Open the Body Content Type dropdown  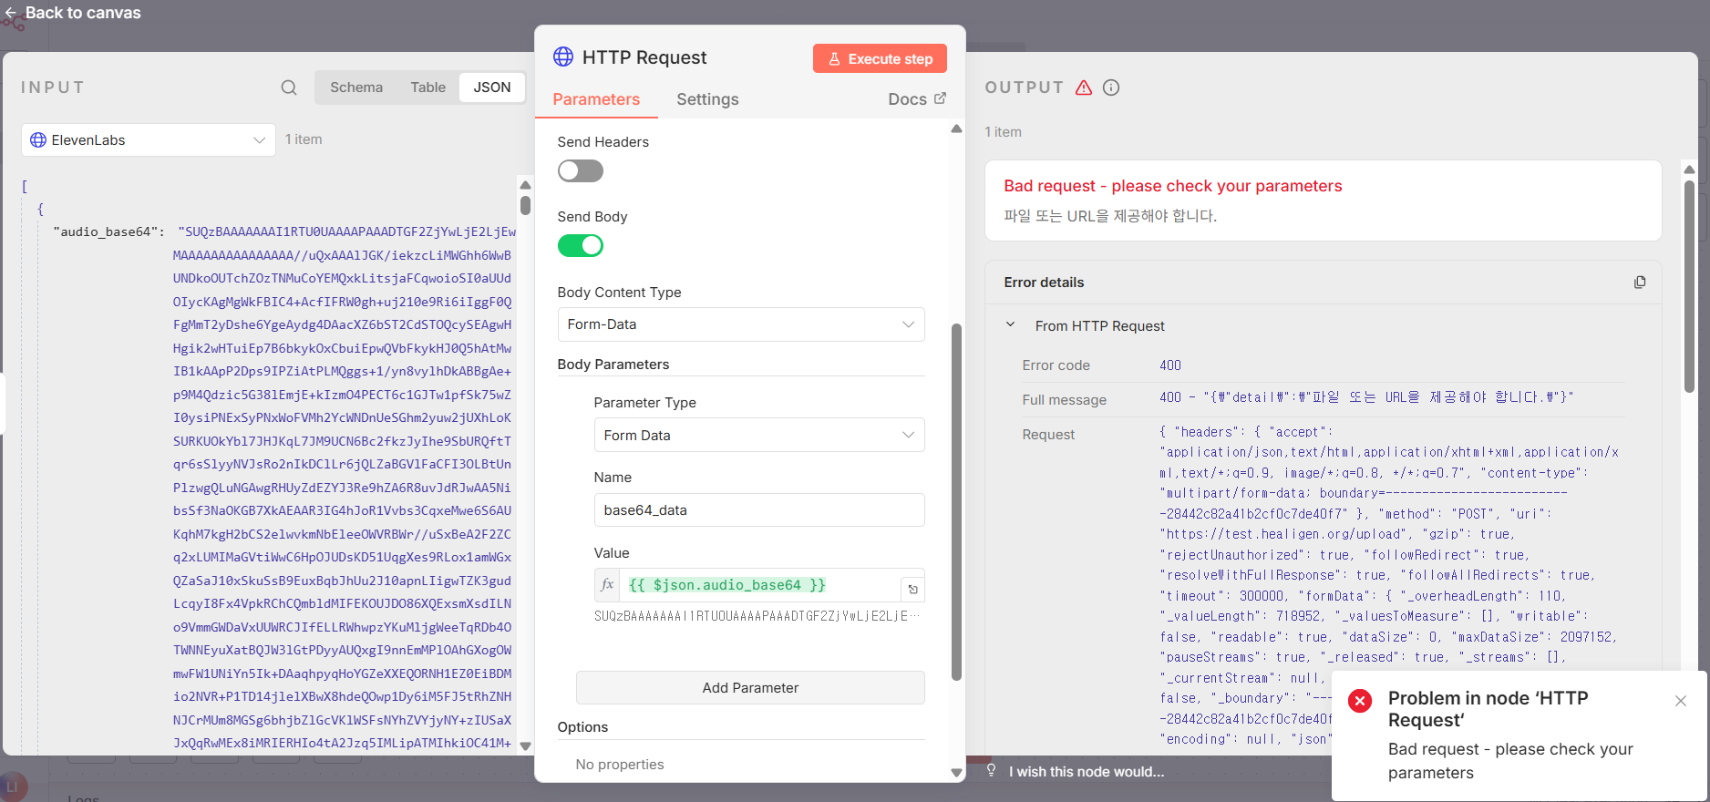[x=740, y=324]
